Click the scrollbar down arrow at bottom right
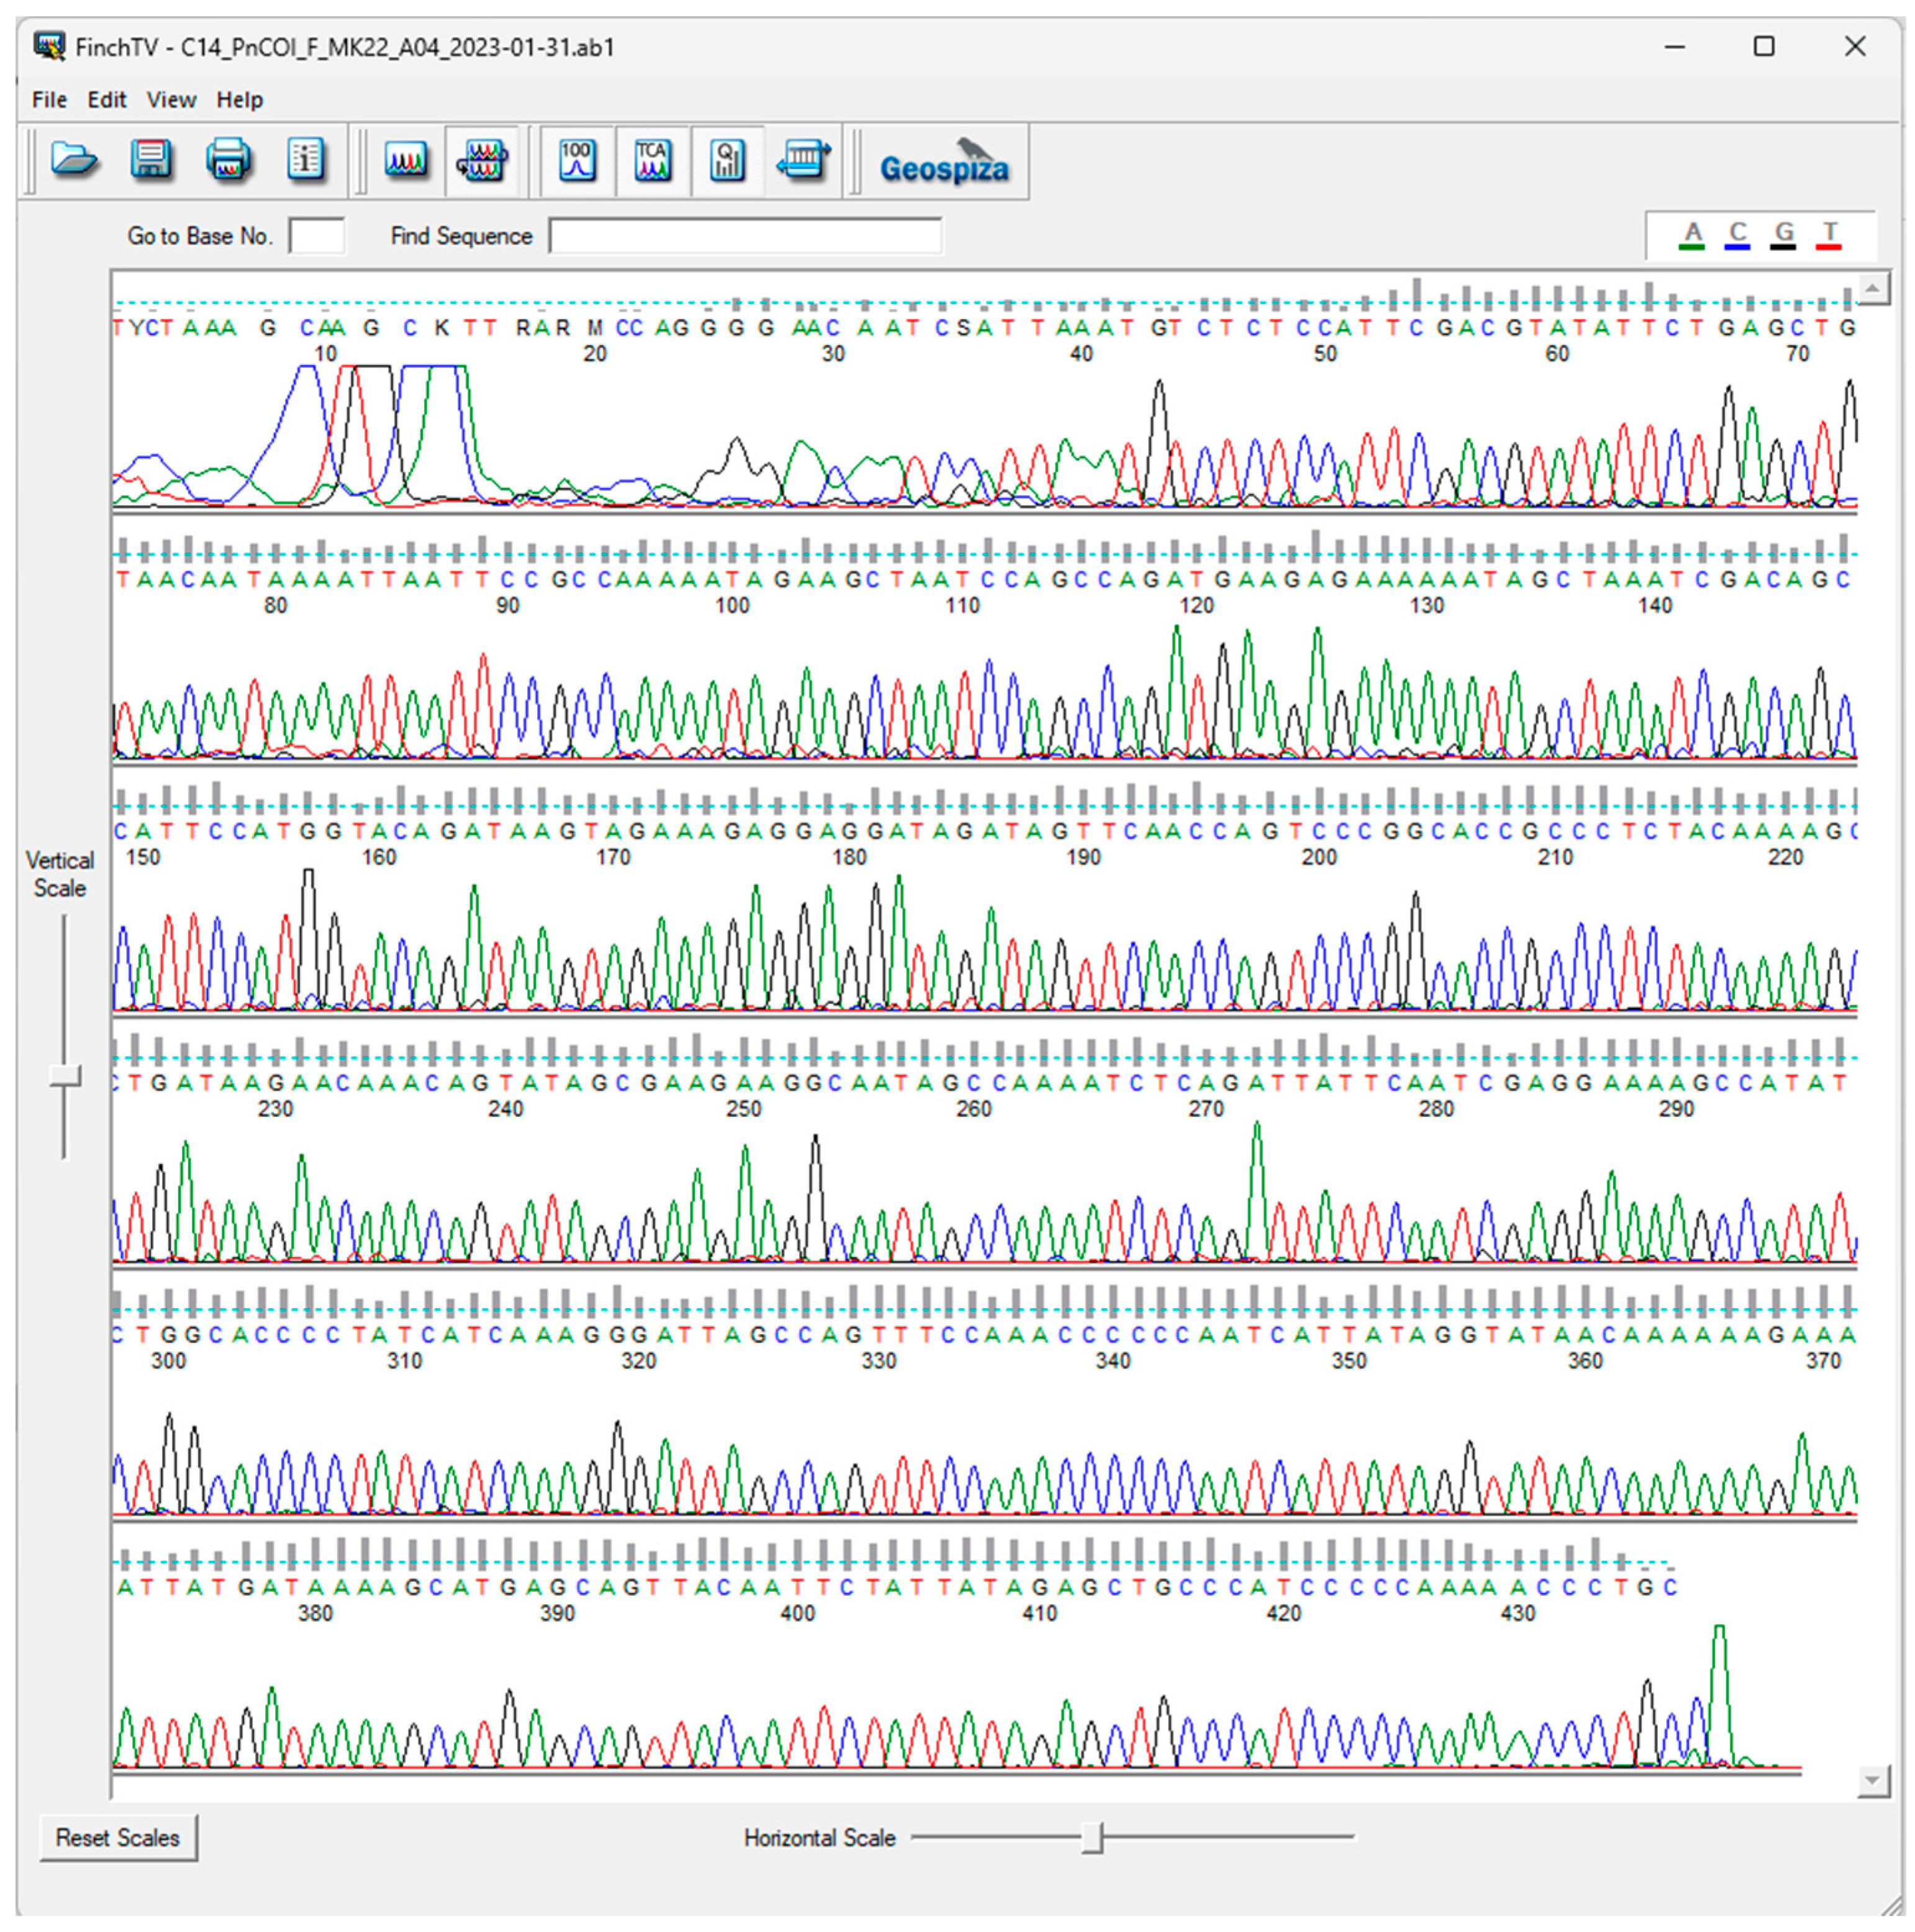Screen dimensions: 1915x1932 [1872, 1780]
